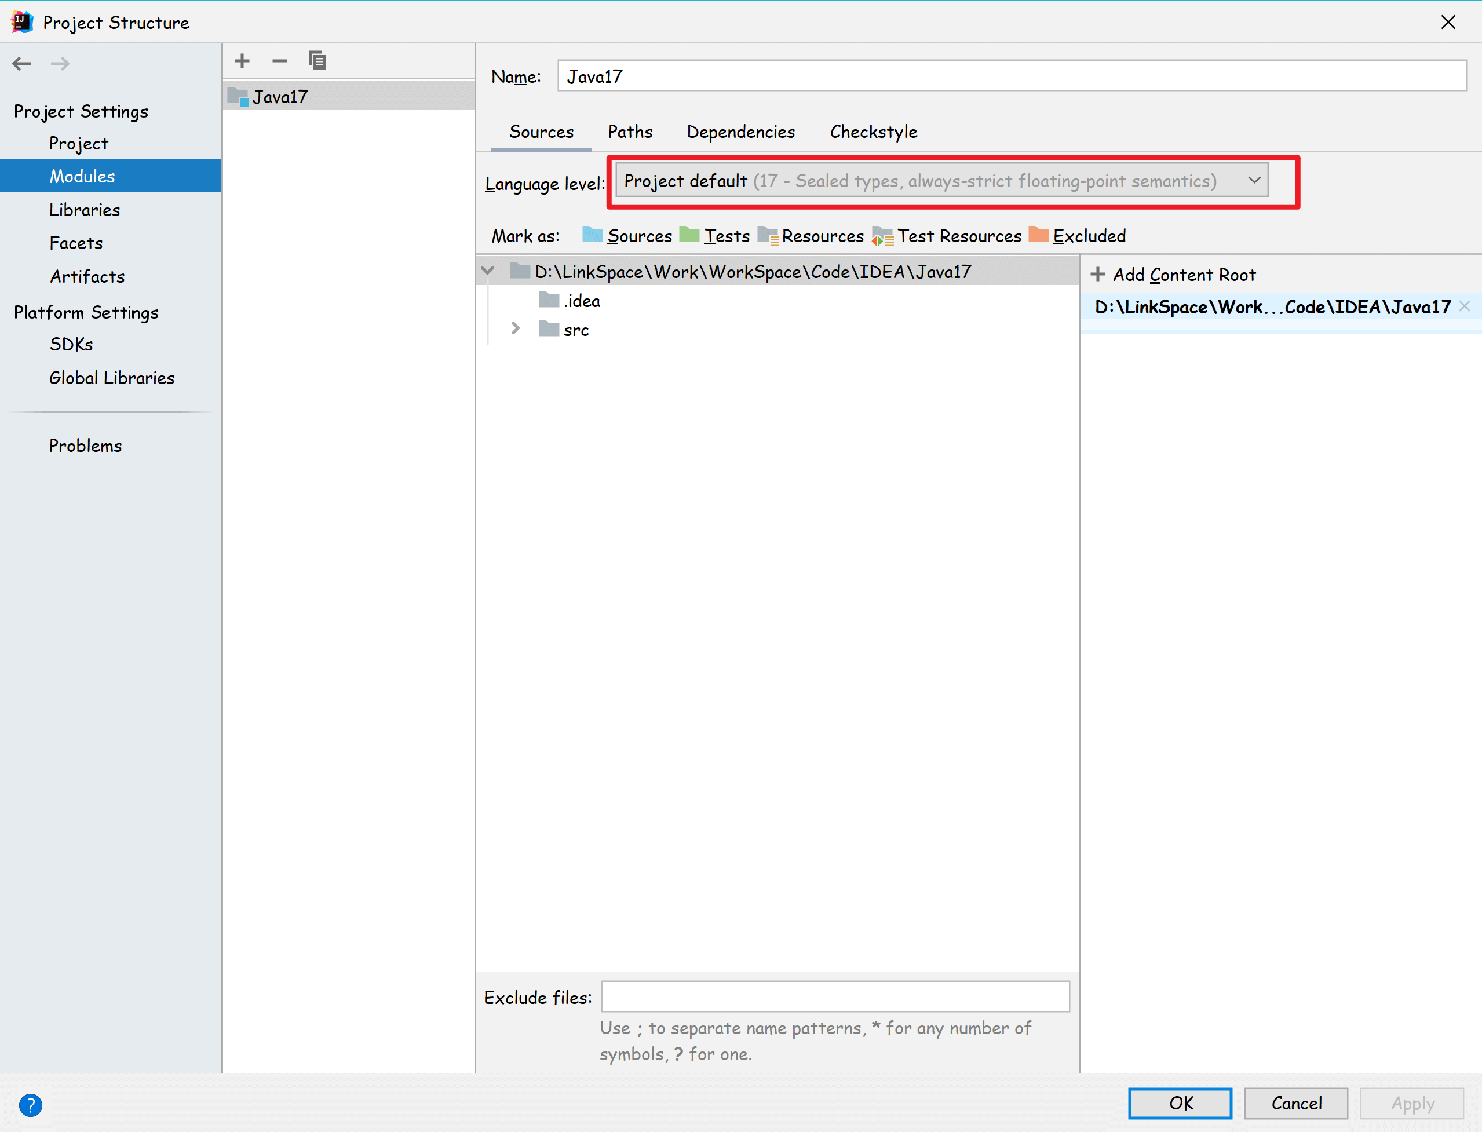
Task: Select SDKs under Platform Settings
Action: pos(71,344)
